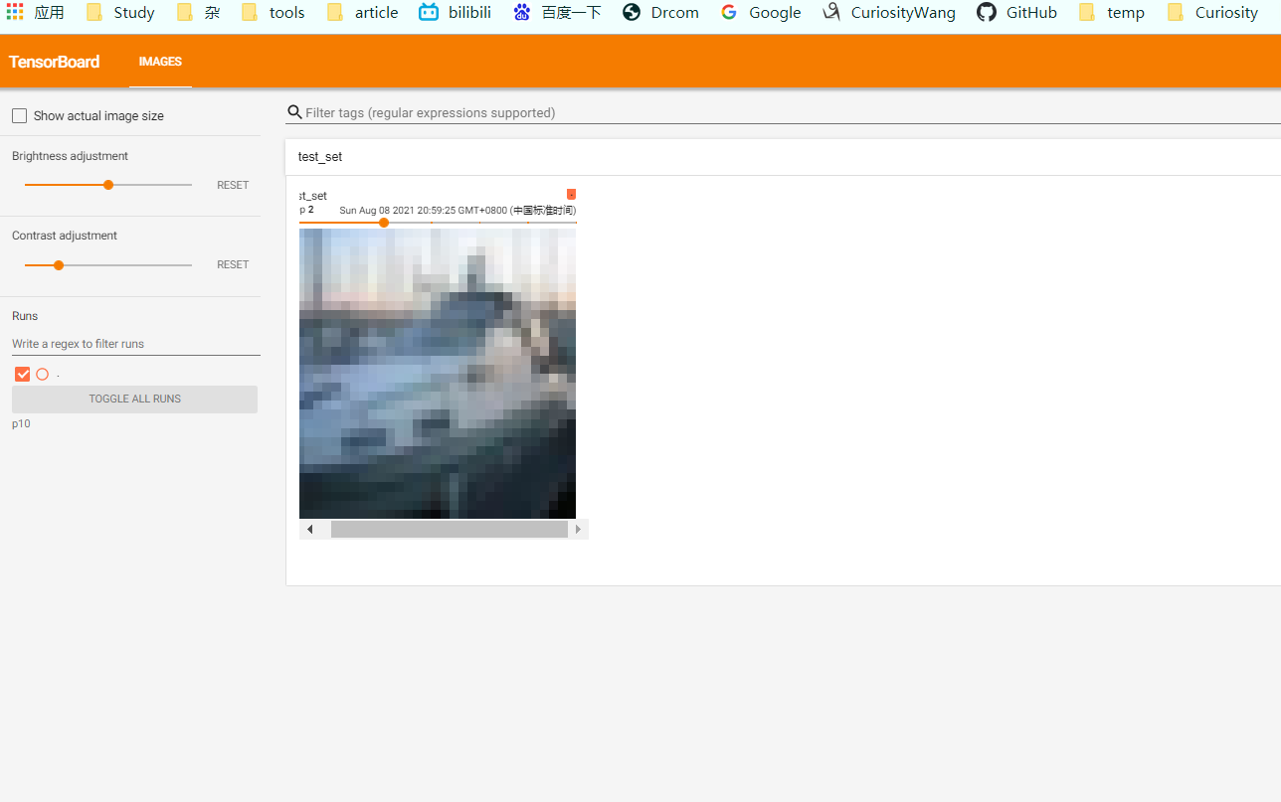
Task: Uncheck the p10 run checkbox
Action: click(x=22, y=374)
